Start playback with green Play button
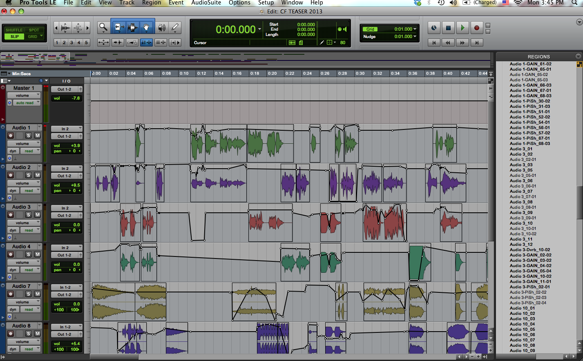583x361 pixels. click(x=462, y=28)
